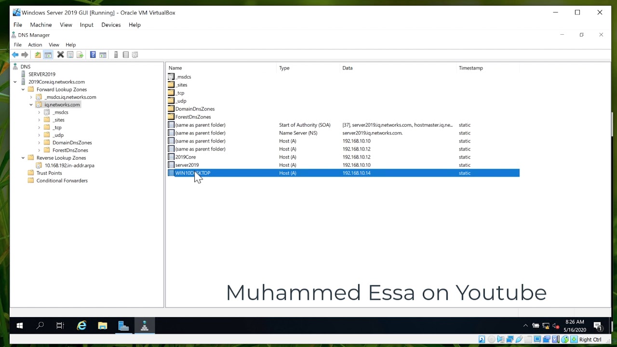Expand the _msdcs subfolder in tree
The height and width of the screenshot is (347, 617).
tap(39, 112)
